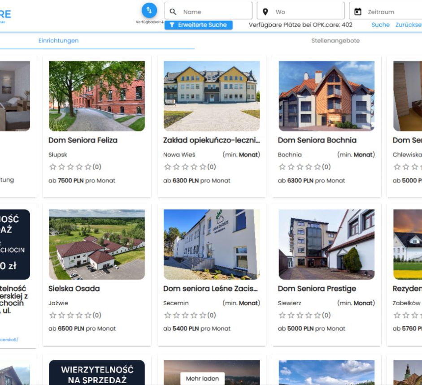The image size is (422, 385).
Task: Open the Erweiterte Suche filter panel
Action: [199, 25]
